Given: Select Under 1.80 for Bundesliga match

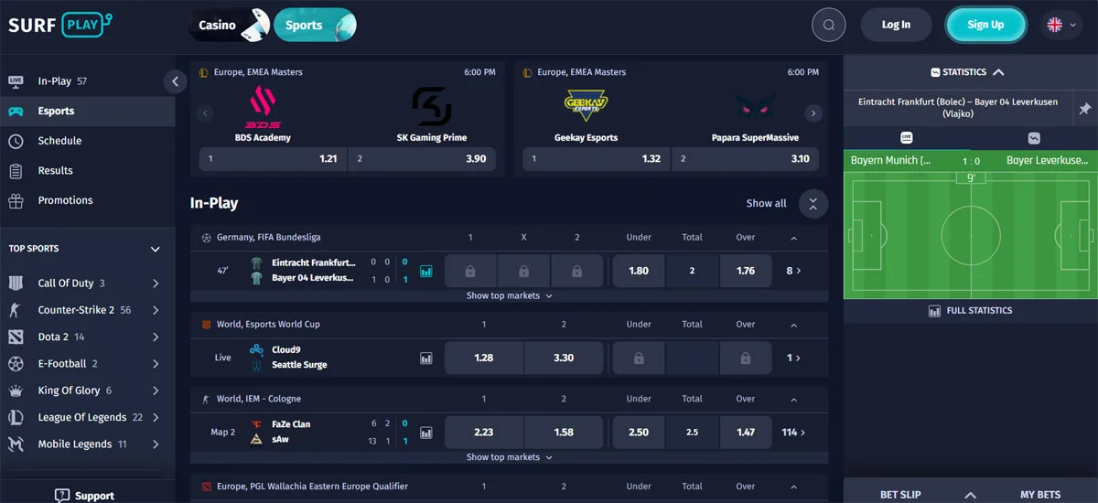Looking at the screenshot, I should 639,271.
